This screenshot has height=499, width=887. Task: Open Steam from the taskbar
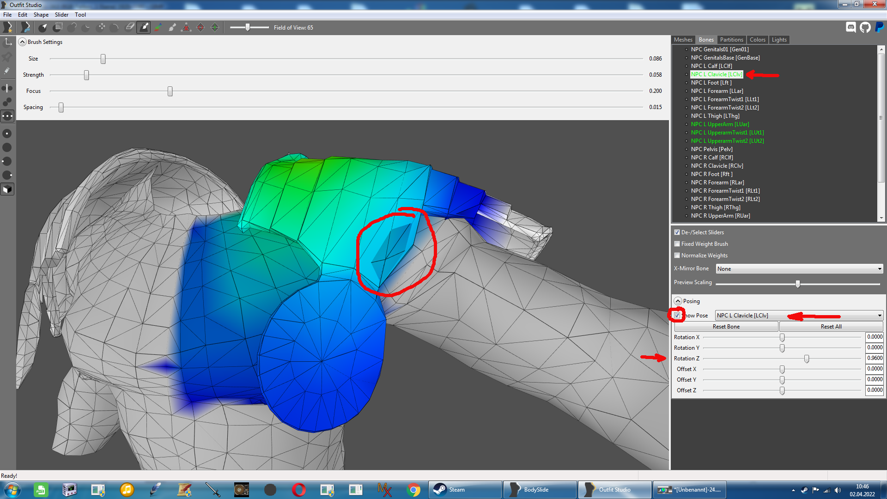(x=465, y=490)
